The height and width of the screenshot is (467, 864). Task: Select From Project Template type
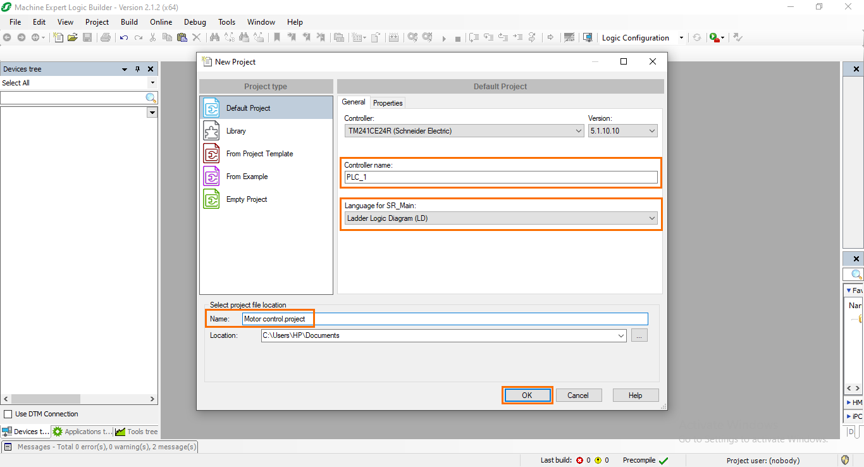pos(266,154)
